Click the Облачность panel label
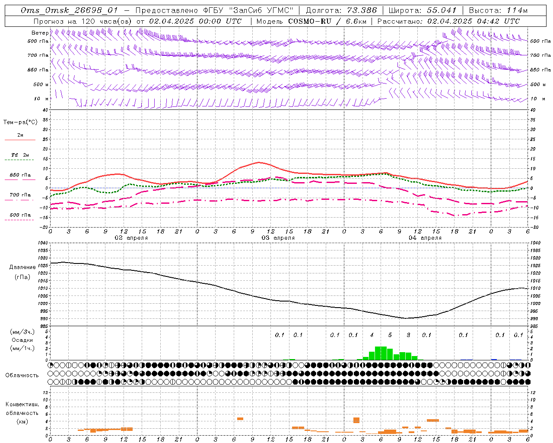The height and width of the screenshot is (443, 553). click(x=22, y=375)
